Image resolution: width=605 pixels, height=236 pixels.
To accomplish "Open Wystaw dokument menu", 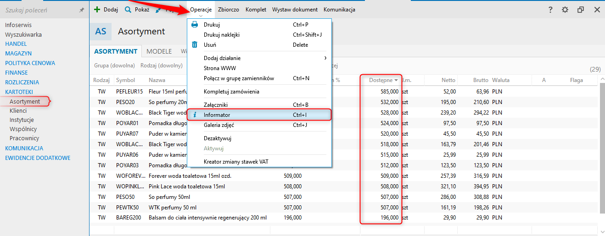I will coord(295,10).
